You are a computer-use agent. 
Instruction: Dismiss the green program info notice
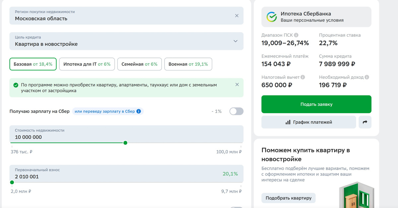pyautogui.click(x=237, y=85)
